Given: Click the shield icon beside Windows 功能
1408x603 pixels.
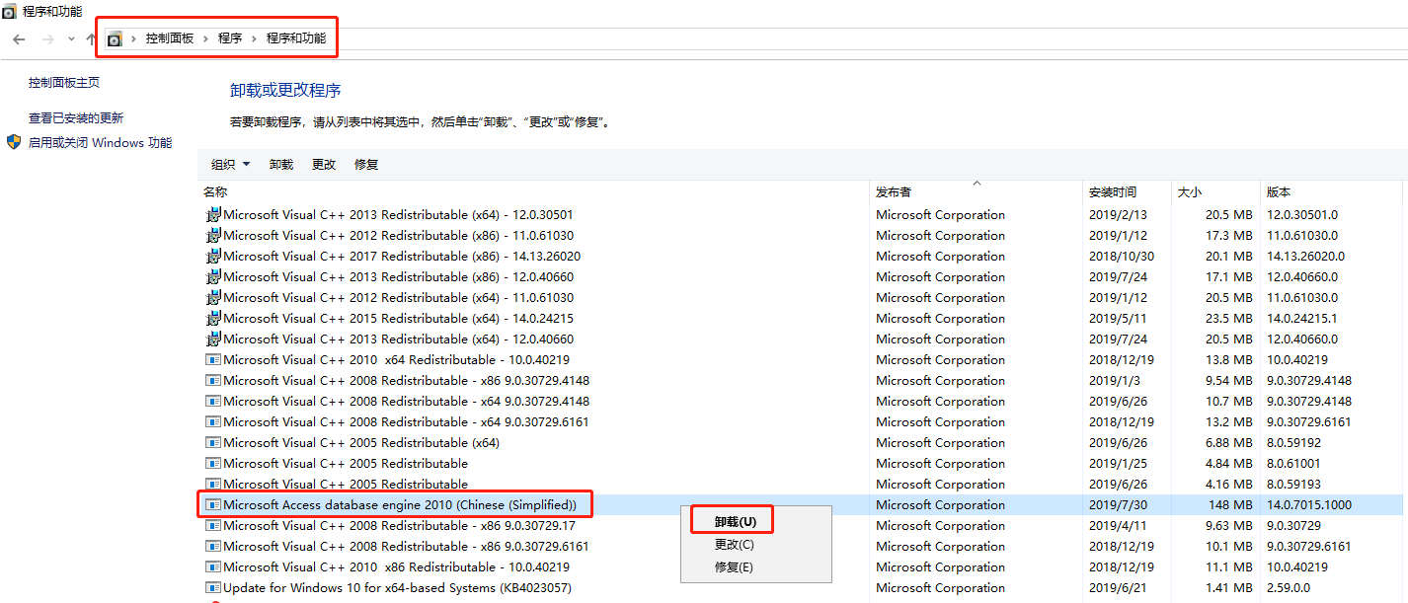Looking at the screenshot, I should [14, 142].
